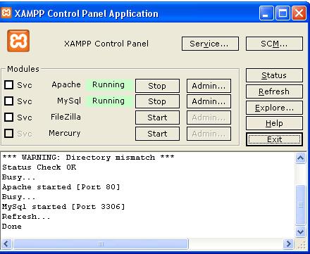This screenshot has height=254, width=310.
Task: Maximize the XAMPP window
Action: (283, 13)
